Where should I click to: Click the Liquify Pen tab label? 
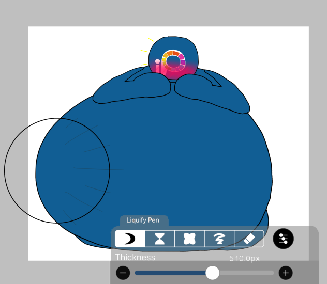[143, 220]
